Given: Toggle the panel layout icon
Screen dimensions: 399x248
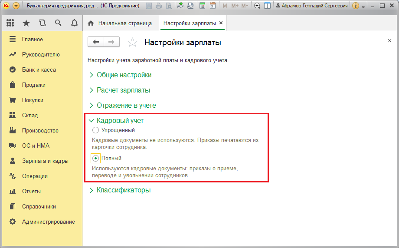Looking at the screenshot, I should point(268,6).
